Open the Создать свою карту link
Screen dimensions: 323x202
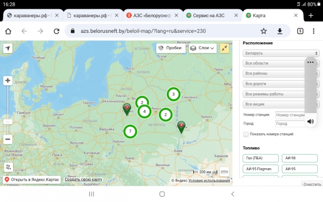[x=84, y=180]
